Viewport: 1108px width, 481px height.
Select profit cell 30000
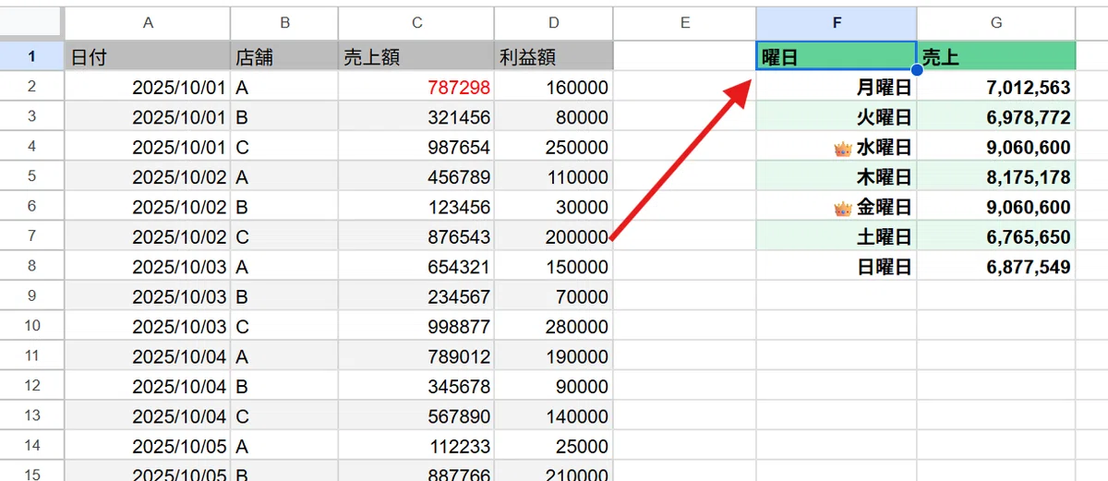point(553,207)
